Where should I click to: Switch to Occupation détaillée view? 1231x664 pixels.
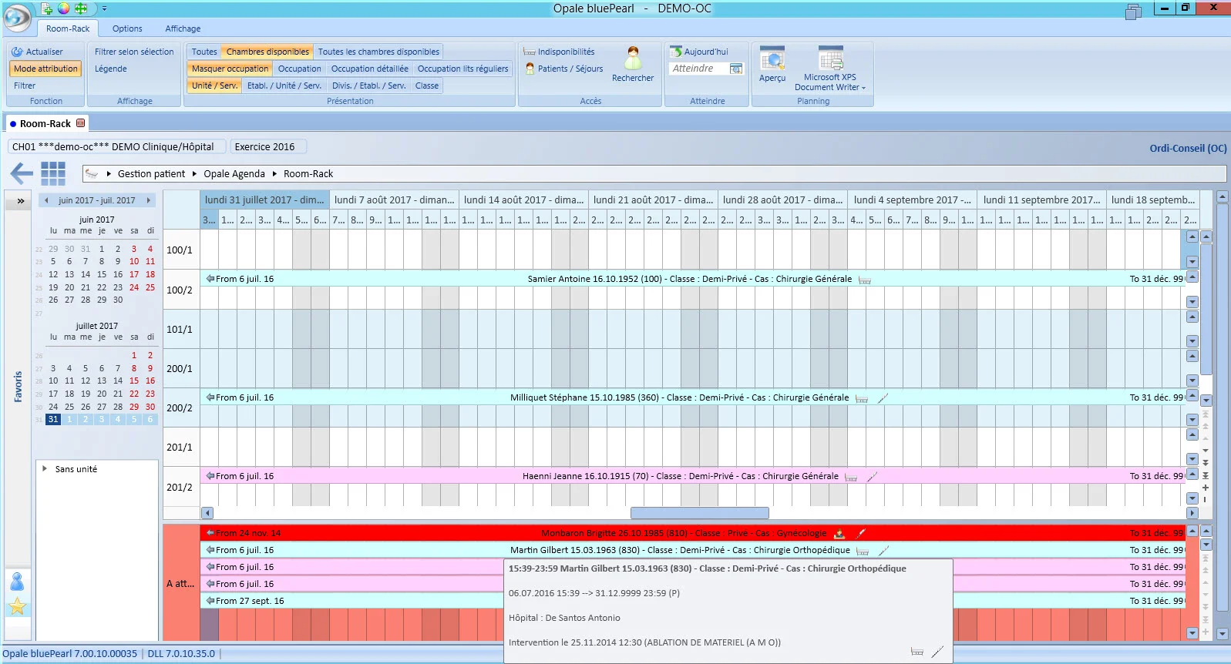(x=370, y=69)
